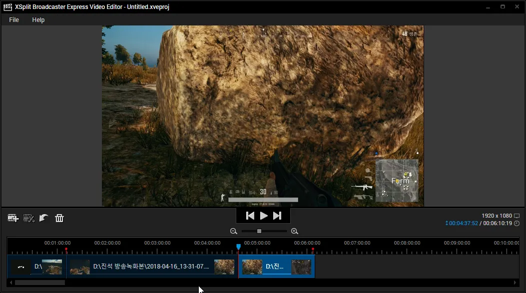Click the scrollbar left arrow
This screenshot has height=293, width=526.
(10, 283)
